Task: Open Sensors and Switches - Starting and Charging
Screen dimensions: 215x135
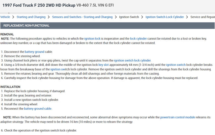Action: coord(82,17)
